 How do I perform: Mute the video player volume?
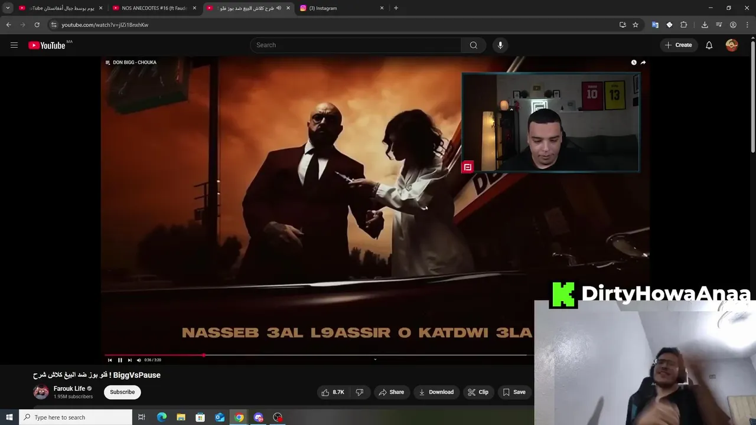139,360
